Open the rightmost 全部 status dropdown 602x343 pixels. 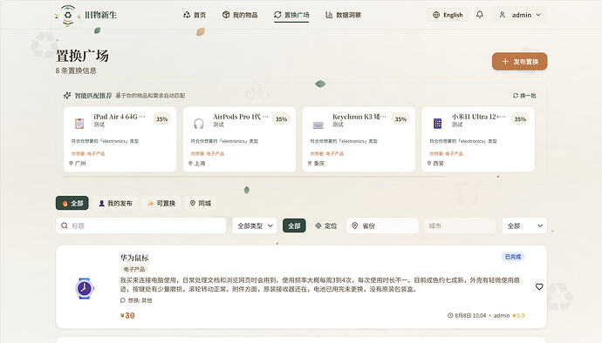(524, 225)
